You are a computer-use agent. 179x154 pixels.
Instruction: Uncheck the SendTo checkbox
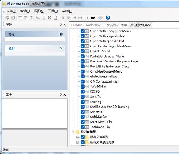[82, 96]
